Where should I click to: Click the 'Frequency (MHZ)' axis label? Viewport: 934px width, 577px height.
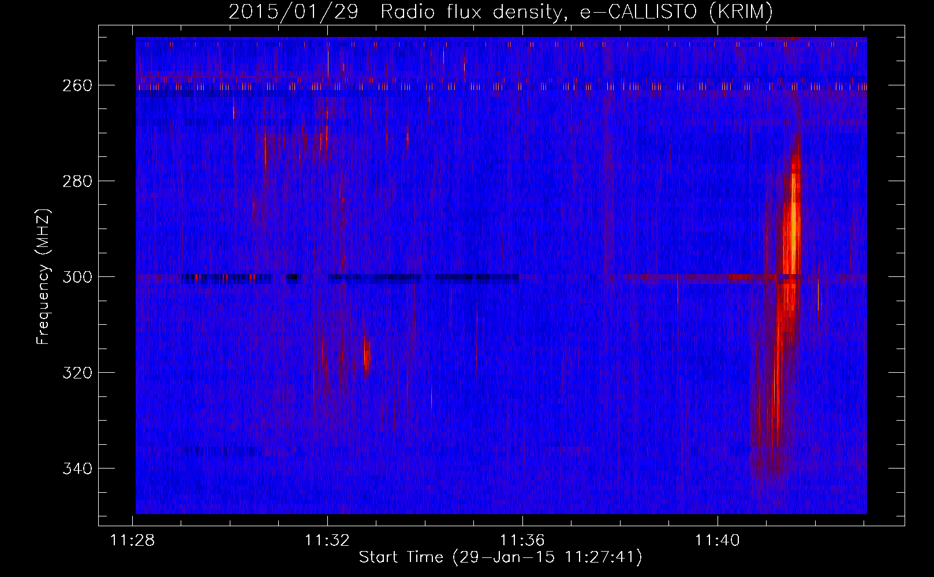point(43,277)
